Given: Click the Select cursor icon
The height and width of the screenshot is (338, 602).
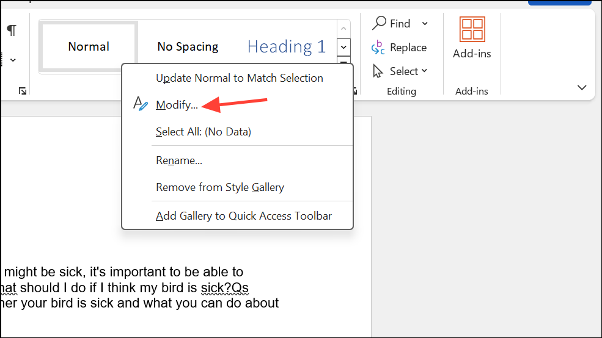Looking at the screenshot, I should point(379,71).
